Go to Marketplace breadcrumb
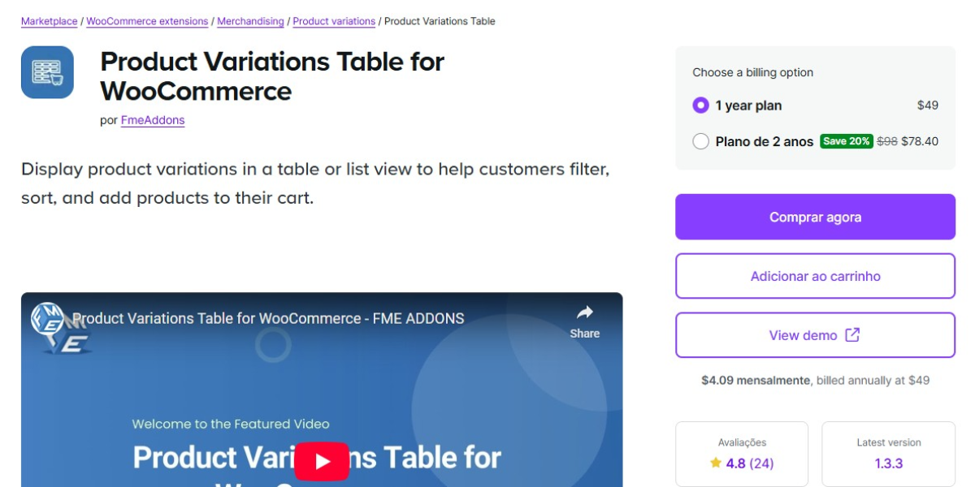 pos(50,21)
